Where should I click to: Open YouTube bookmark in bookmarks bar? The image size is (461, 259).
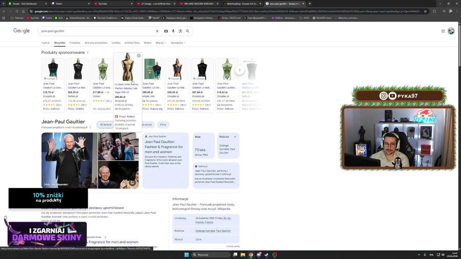coord(32,18)
